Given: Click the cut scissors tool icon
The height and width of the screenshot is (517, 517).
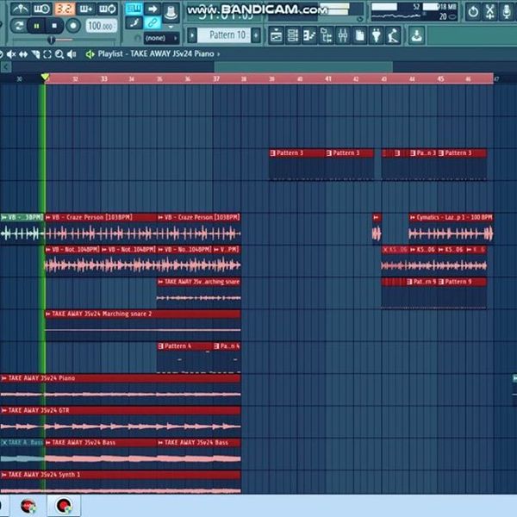Looking at the screenshot, I should coord(490,11).
